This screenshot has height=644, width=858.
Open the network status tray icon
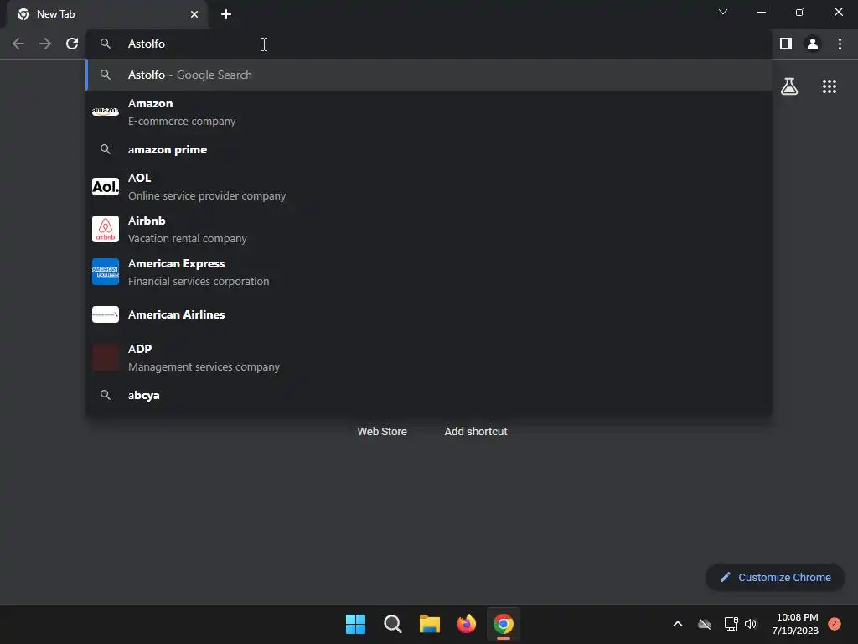coord(731,624)
